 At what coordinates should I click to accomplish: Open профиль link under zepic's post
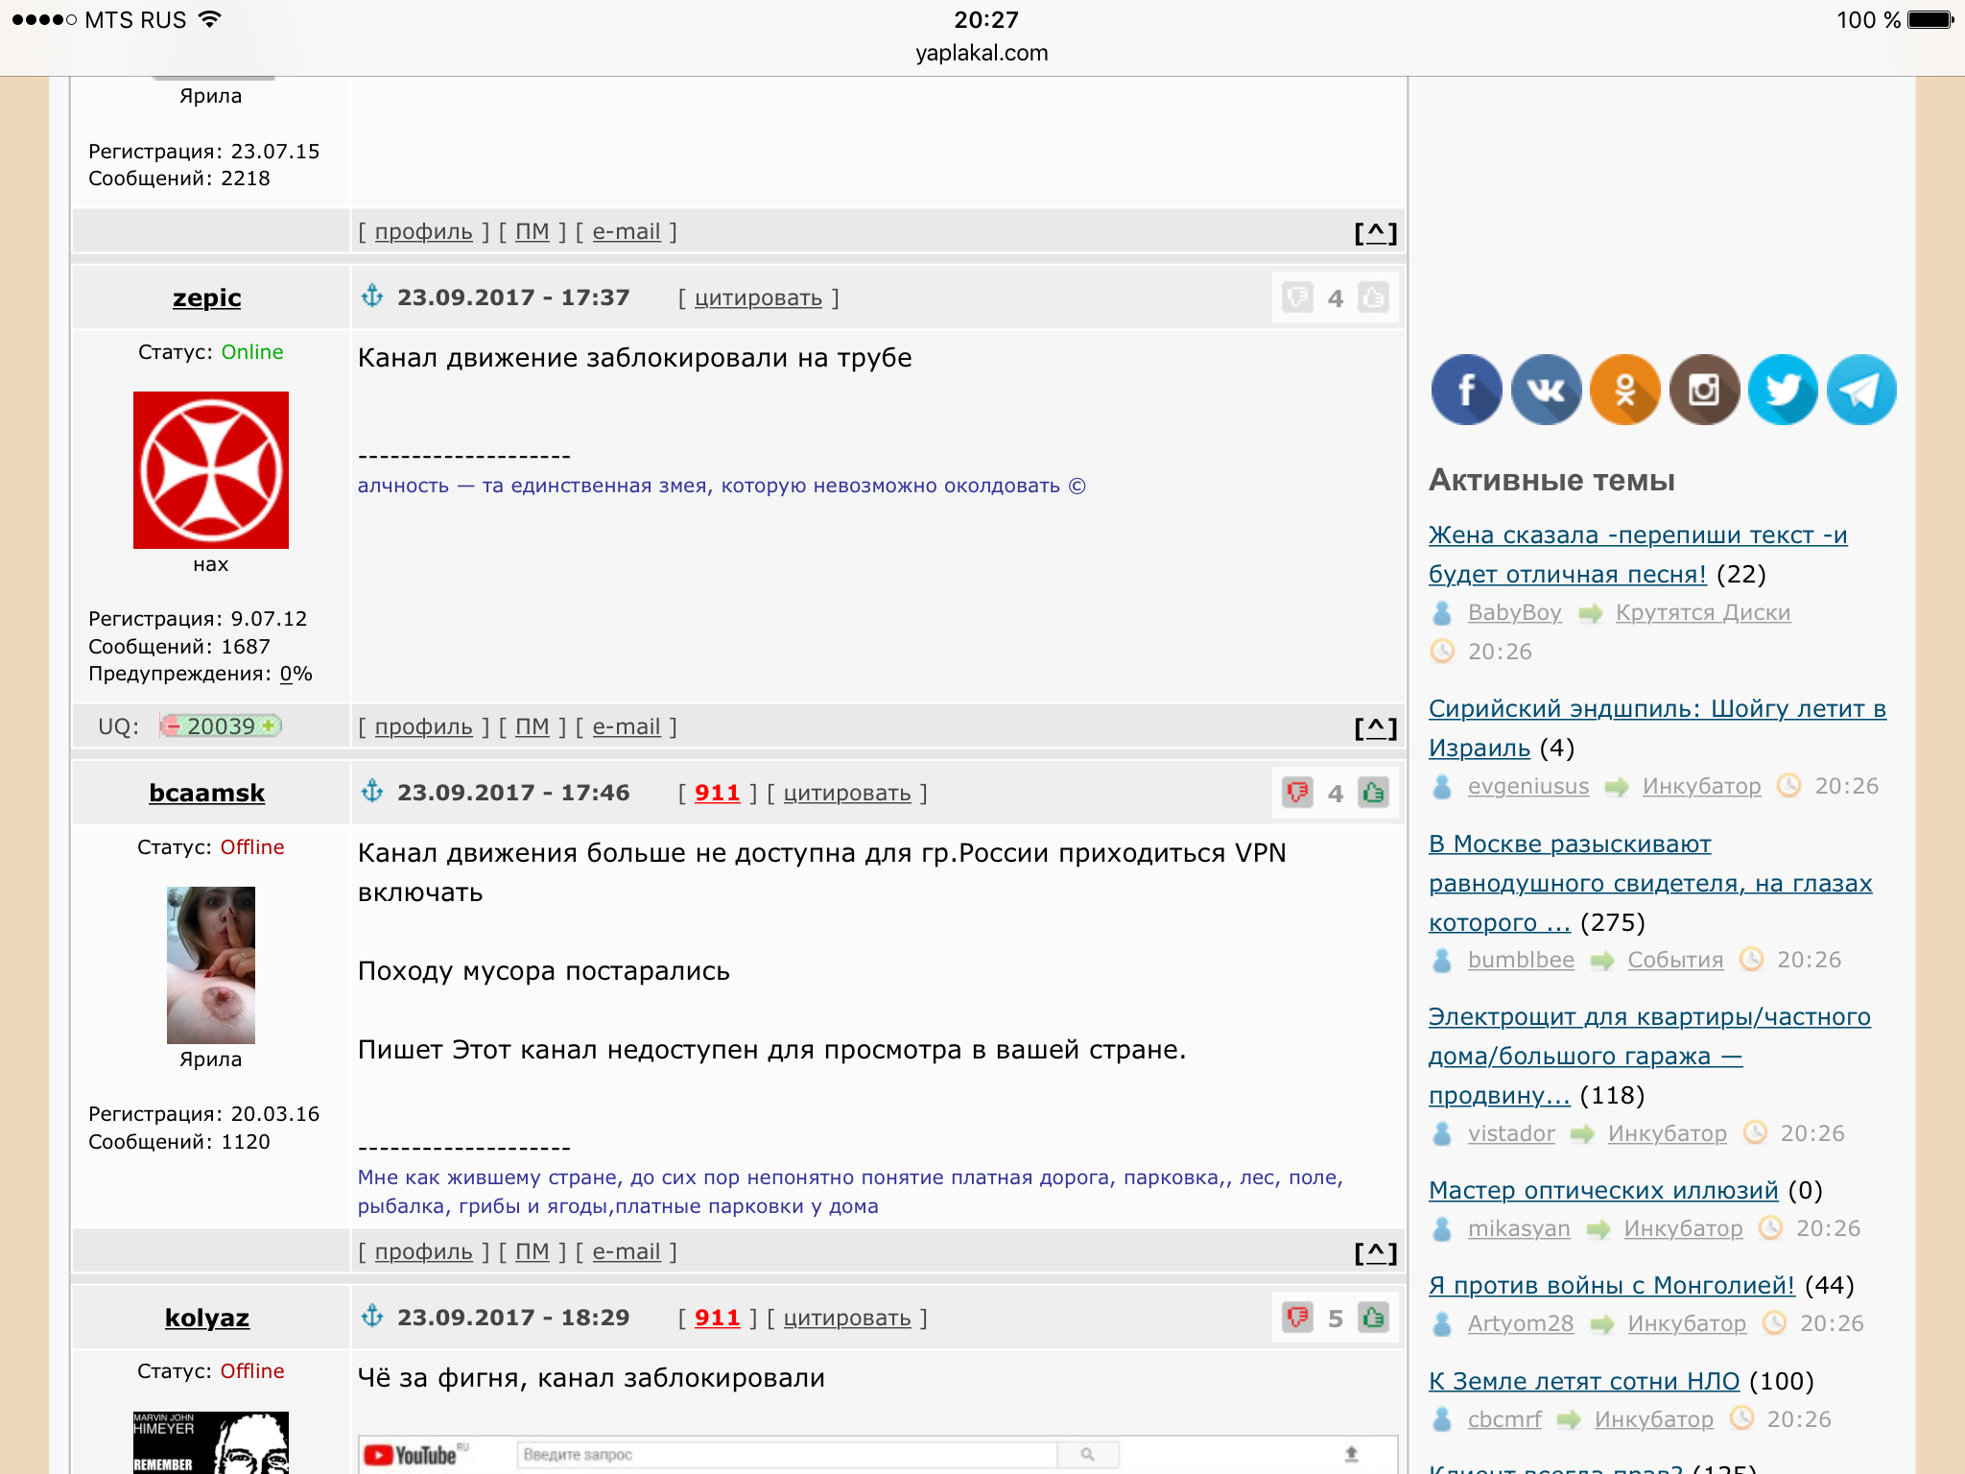424,727
